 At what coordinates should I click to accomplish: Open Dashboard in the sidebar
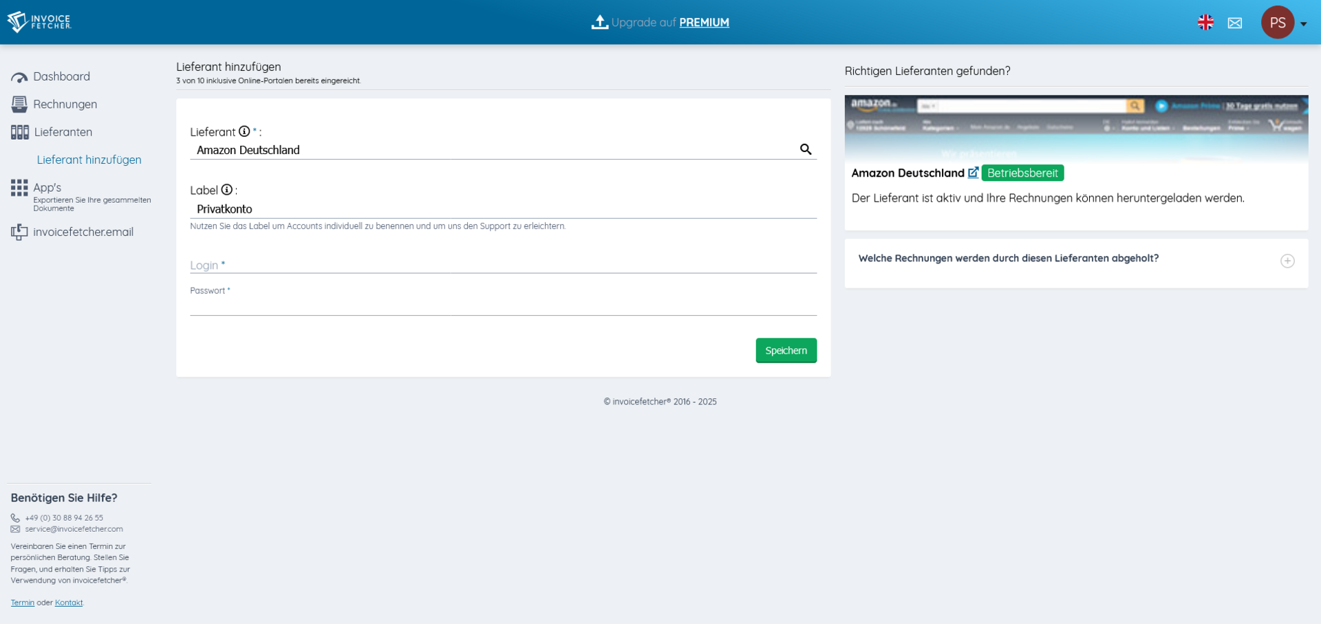tap(61, 76)
